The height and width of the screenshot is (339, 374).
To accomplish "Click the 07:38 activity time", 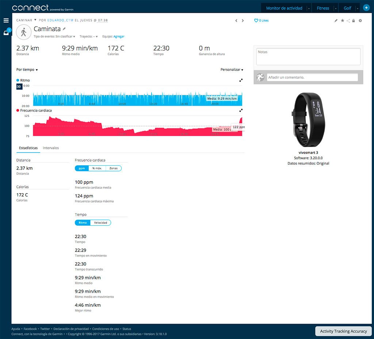I will [x=103, y=20].
